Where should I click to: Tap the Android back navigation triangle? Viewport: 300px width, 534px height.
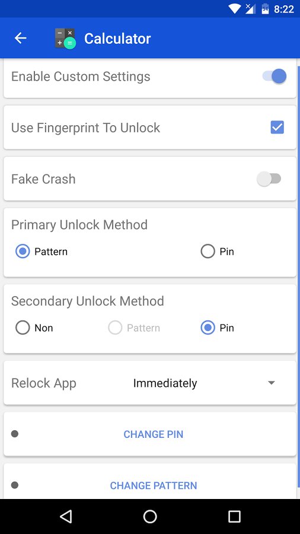tap(66, 516)
